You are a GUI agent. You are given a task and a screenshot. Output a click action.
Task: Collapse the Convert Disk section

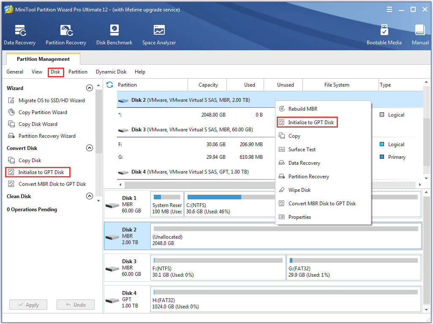pos(89,148)
